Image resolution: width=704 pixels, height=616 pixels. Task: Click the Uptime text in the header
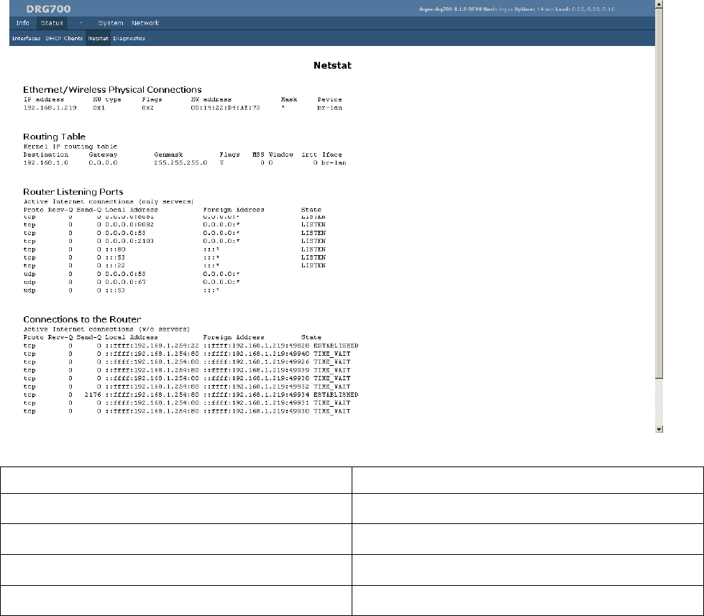click(x=534, y=9)
